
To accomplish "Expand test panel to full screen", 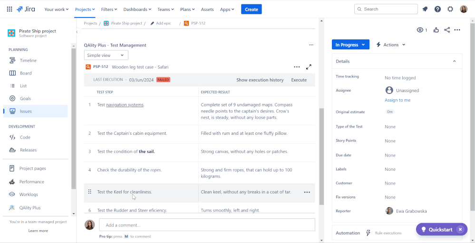I will tap(309, 67).
